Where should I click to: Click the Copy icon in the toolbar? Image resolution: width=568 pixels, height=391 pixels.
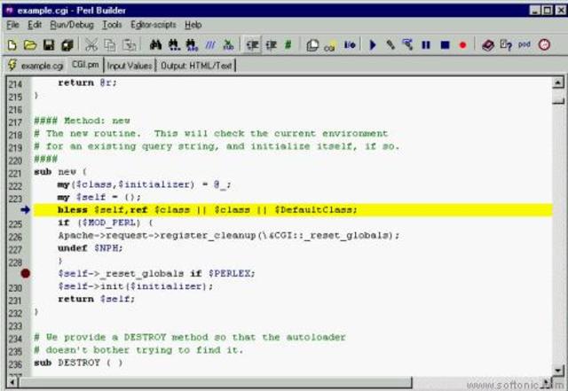pos(110,45)
